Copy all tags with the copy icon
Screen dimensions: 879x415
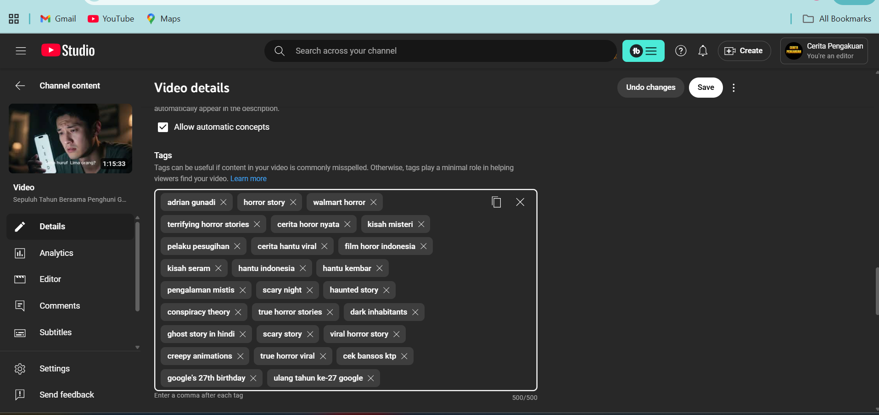coord(496,202)
